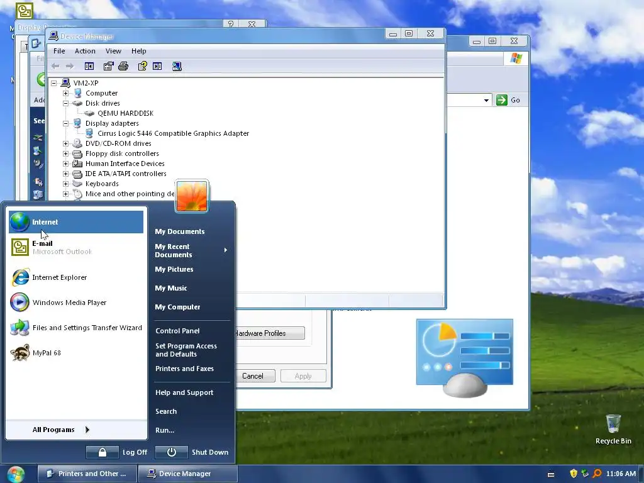Open the address bar dropdown arrow
The width and height of the screenshot is (644, 483).
pos(486,100)
